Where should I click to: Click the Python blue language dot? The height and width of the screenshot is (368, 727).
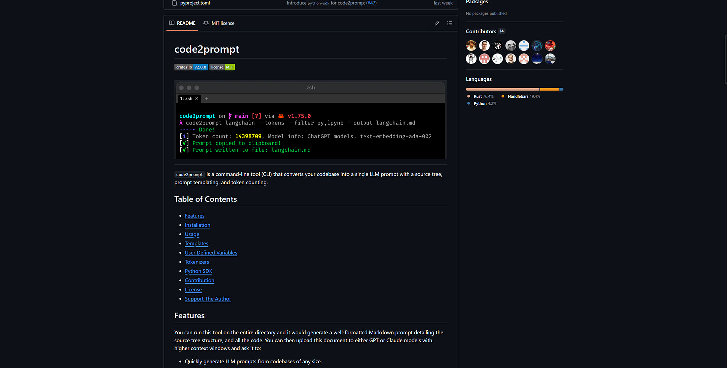click(x=469, y=103)
